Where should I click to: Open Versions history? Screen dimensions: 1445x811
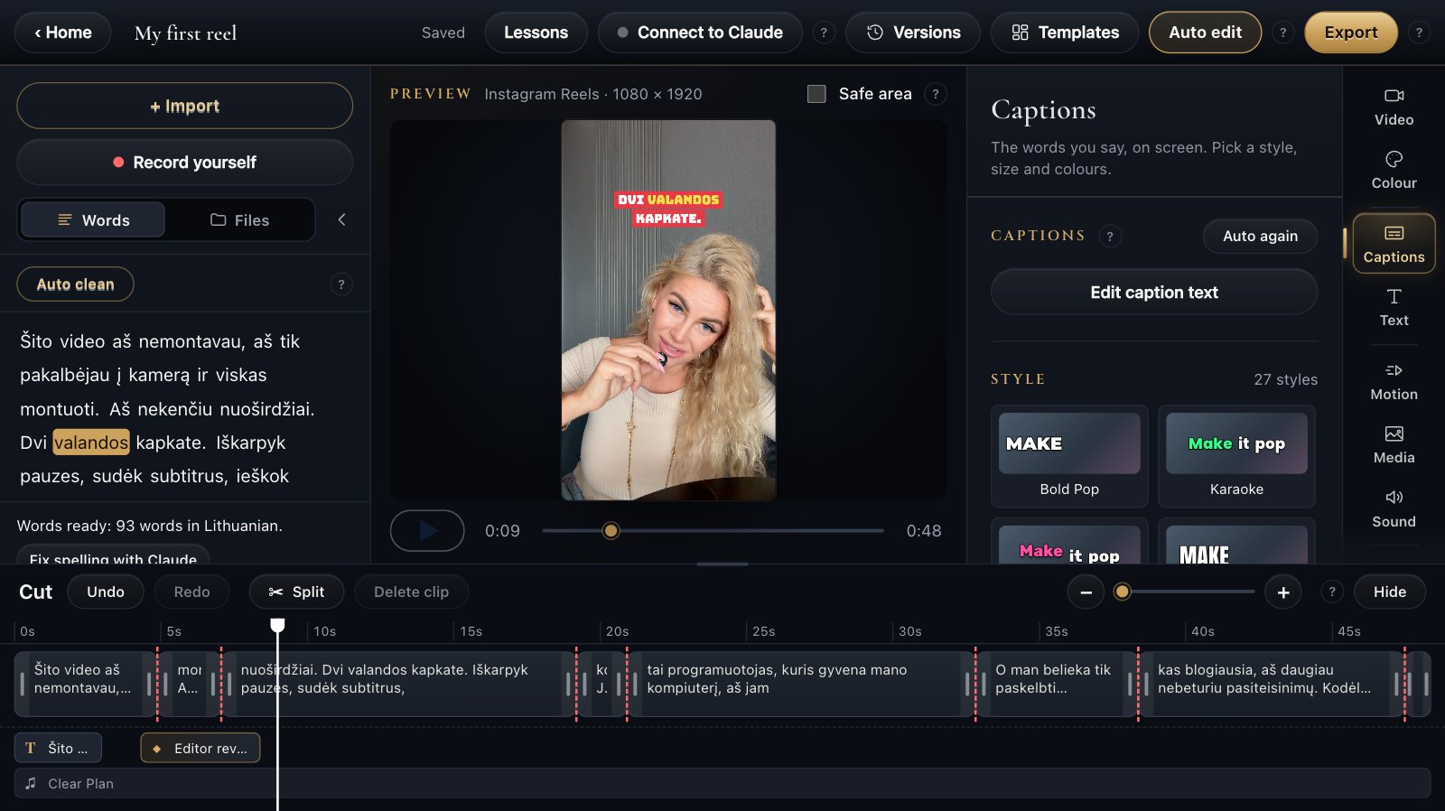point(913,33)
